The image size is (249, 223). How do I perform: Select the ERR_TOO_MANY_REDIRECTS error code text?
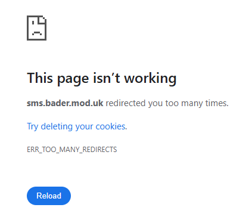tap(72, 150)
